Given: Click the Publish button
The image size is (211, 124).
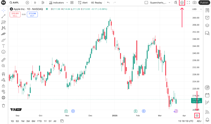Looking at the screenshot, I should coord(204,3).
